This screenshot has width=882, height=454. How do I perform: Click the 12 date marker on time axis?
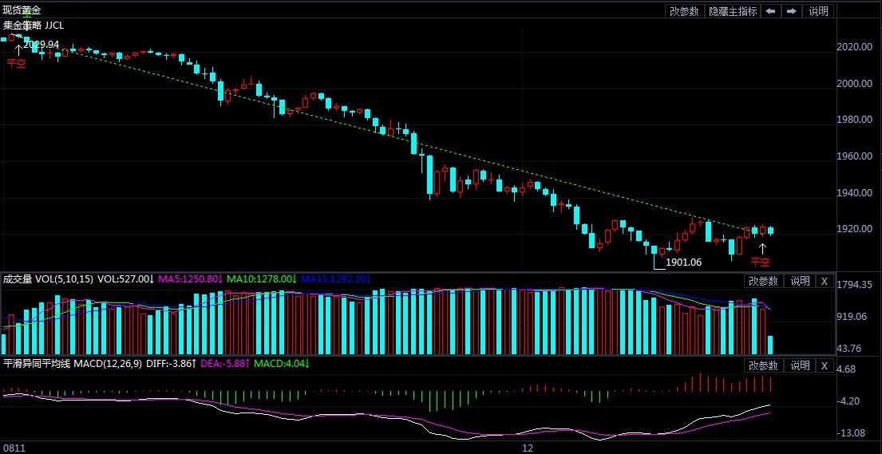click(x=527, y=448)
